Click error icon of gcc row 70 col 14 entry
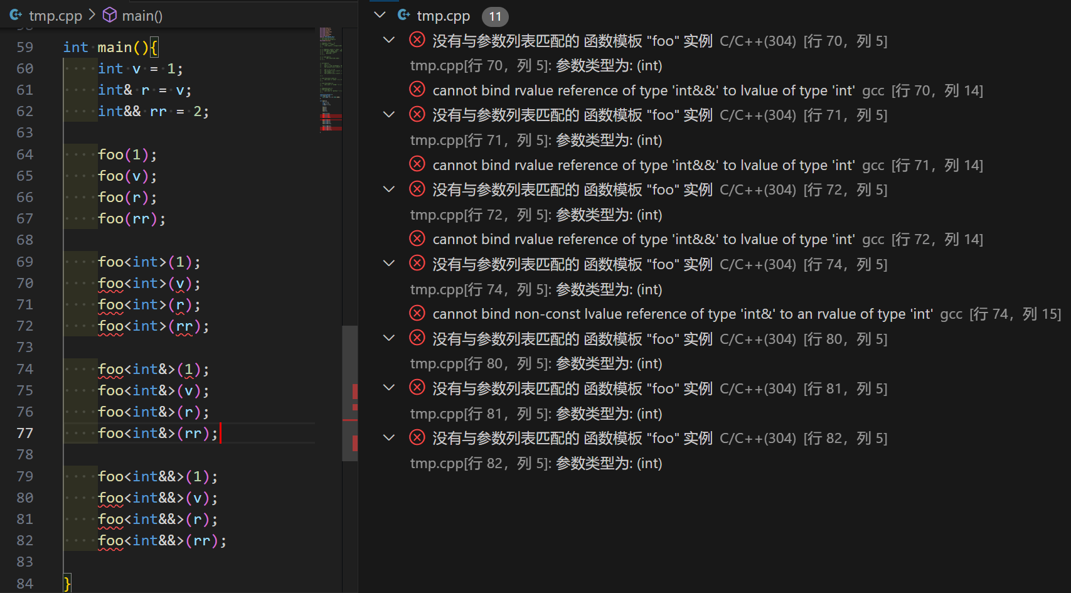Viewport: 1071px width, 593px height. [417, 90]
